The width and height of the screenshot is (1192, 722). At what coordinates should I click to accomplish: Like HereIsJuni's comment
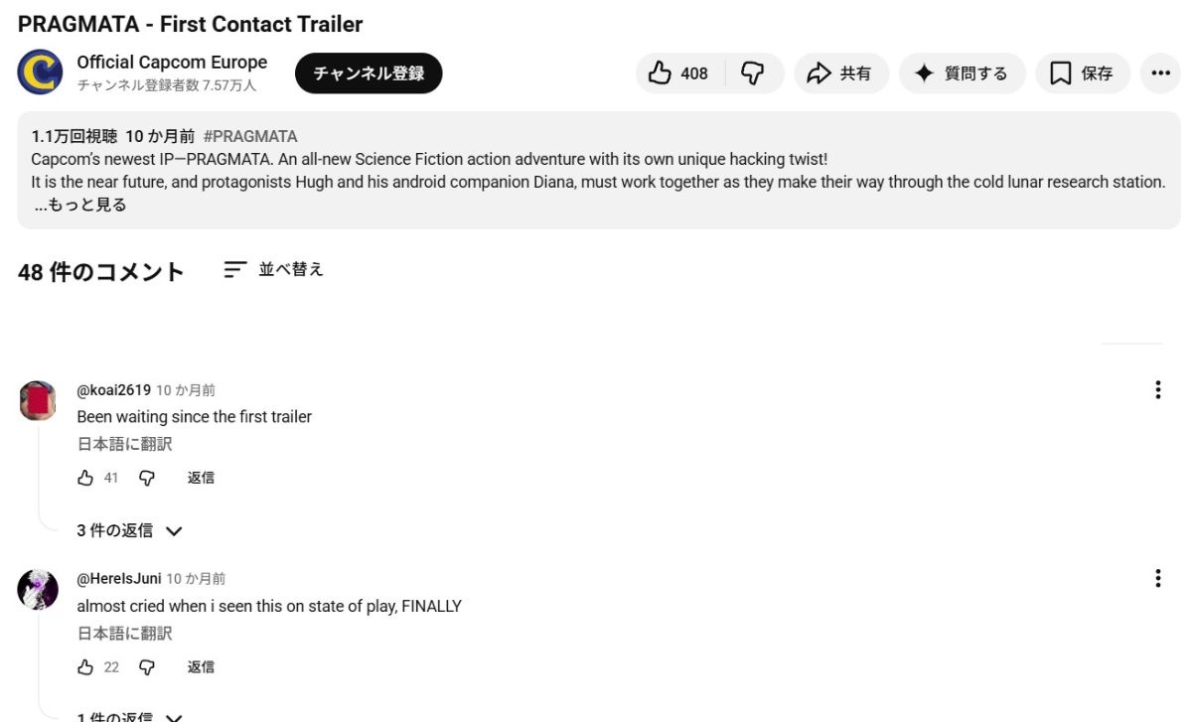(x=85, y=666)
